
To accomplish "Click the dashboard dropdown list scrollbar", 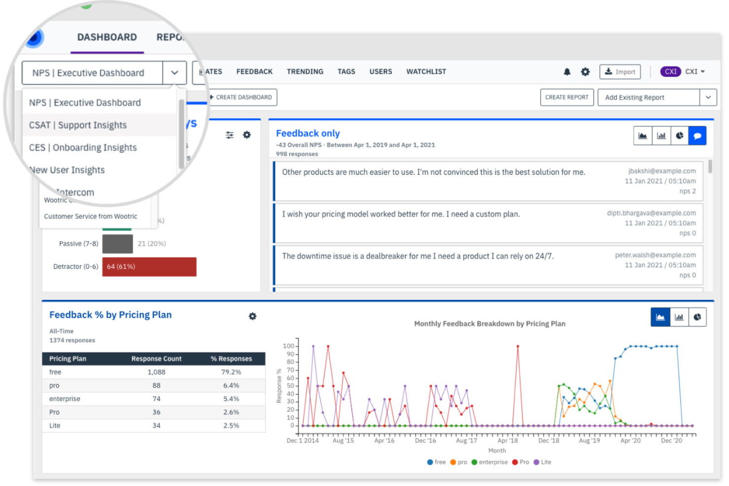I will (x=181, y=133).
